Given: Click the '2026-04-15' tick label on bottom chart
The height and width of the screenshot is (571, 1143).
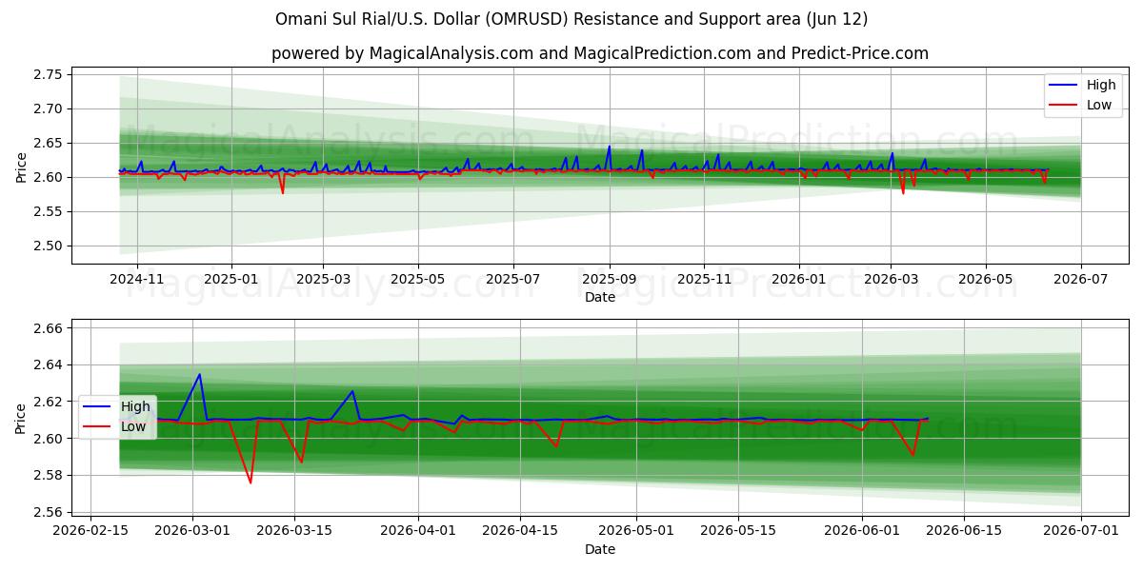Looking at the screenshot, I should [520, 531].
